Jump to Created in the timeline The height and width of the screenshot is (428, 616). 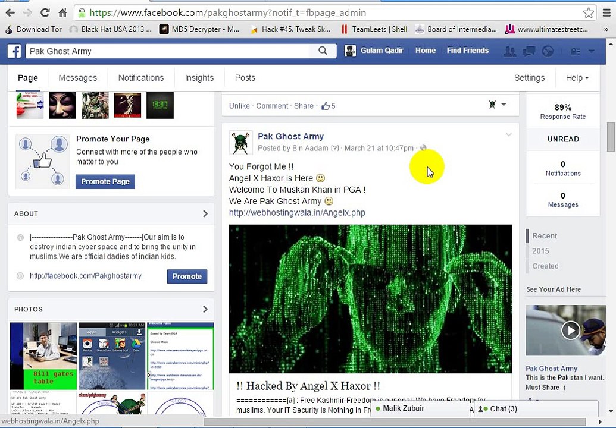[x=545, y=266]
